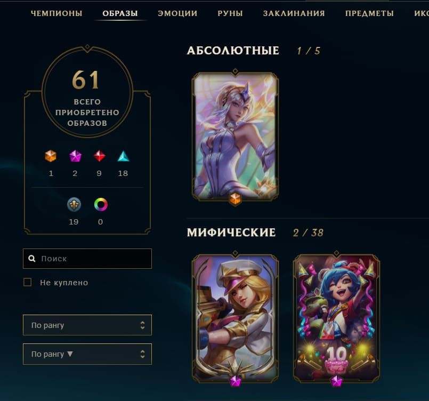
Task: Click the legacy skins crest icon above 19
Action: pos(74,204)
